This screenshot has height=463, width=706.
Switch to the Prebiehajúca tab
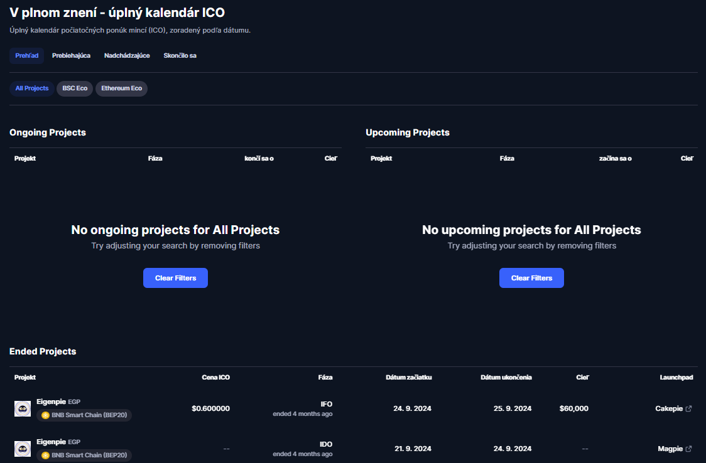pyautogui.click(x=71, y=56)
